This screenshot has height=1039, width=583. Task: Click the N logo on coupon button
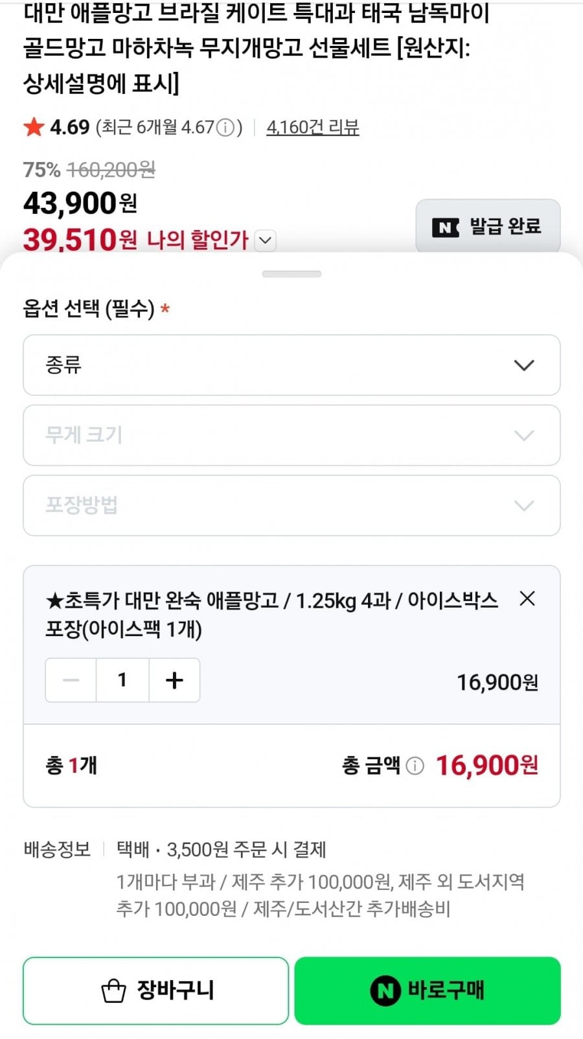(446, 227)
